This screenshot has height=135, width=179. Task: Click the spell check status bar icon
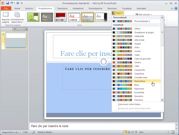click(x=33, y=132)
